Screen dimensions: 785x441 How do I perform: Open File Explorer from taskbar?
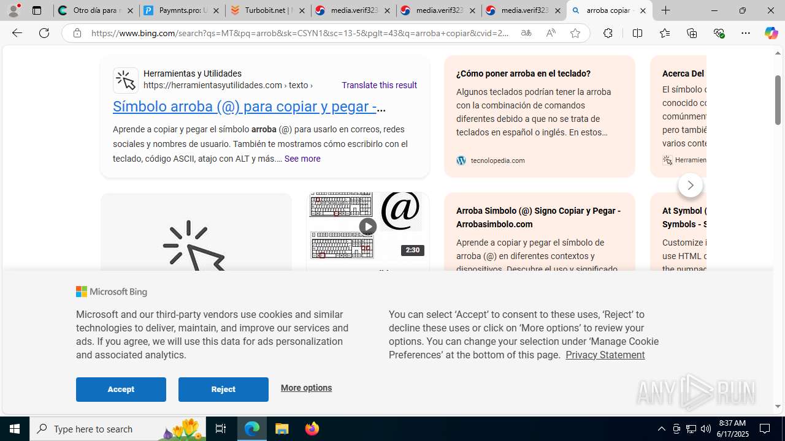pyautogui.click(x=282, y=429)
